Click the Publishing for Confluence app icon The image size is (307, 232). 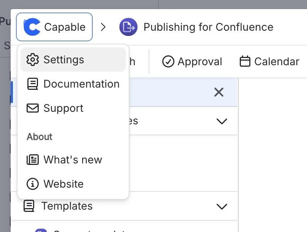128,27
